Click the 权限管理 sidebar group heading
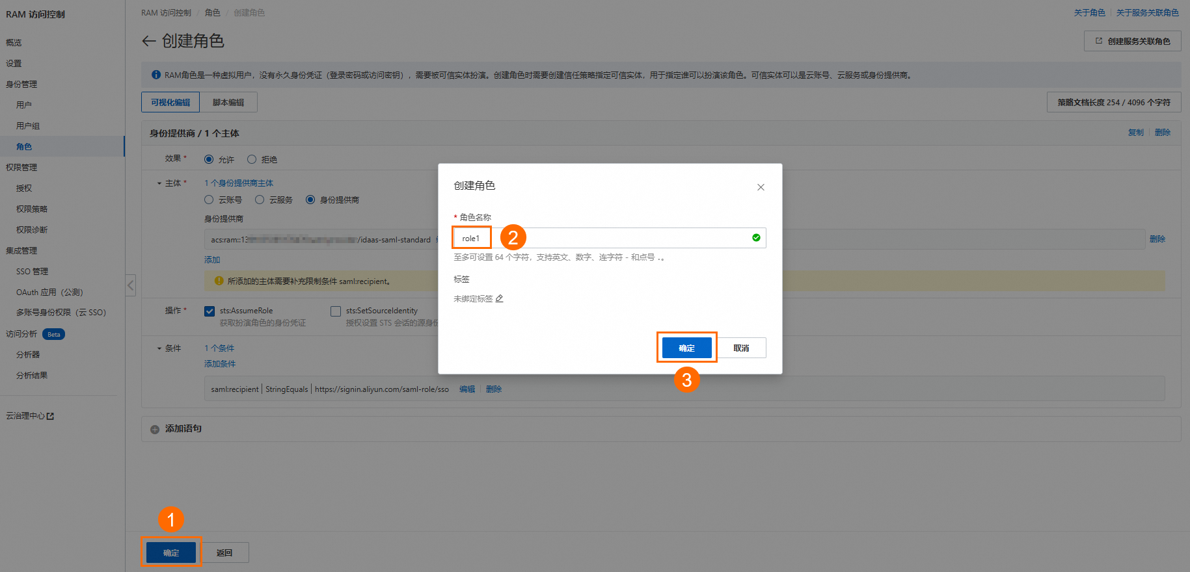Viewport: 1190px width, 572px height. tap(21, 167)
